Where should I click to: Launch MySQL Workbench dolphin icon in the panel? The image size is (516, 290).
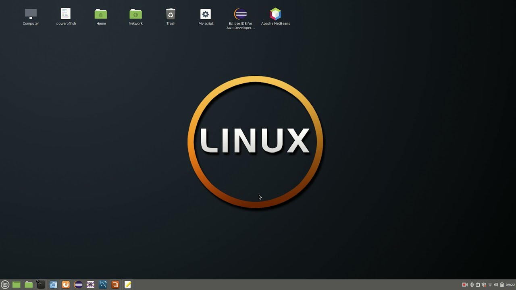tap(103, 285)
